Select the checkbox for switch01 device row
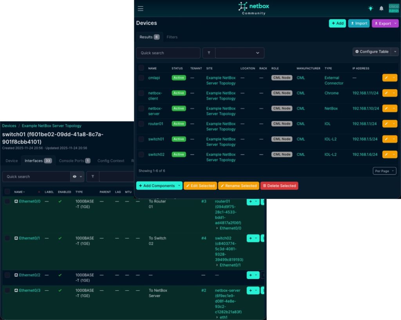The width and height of the screenshot is (401, 320). 141,139
